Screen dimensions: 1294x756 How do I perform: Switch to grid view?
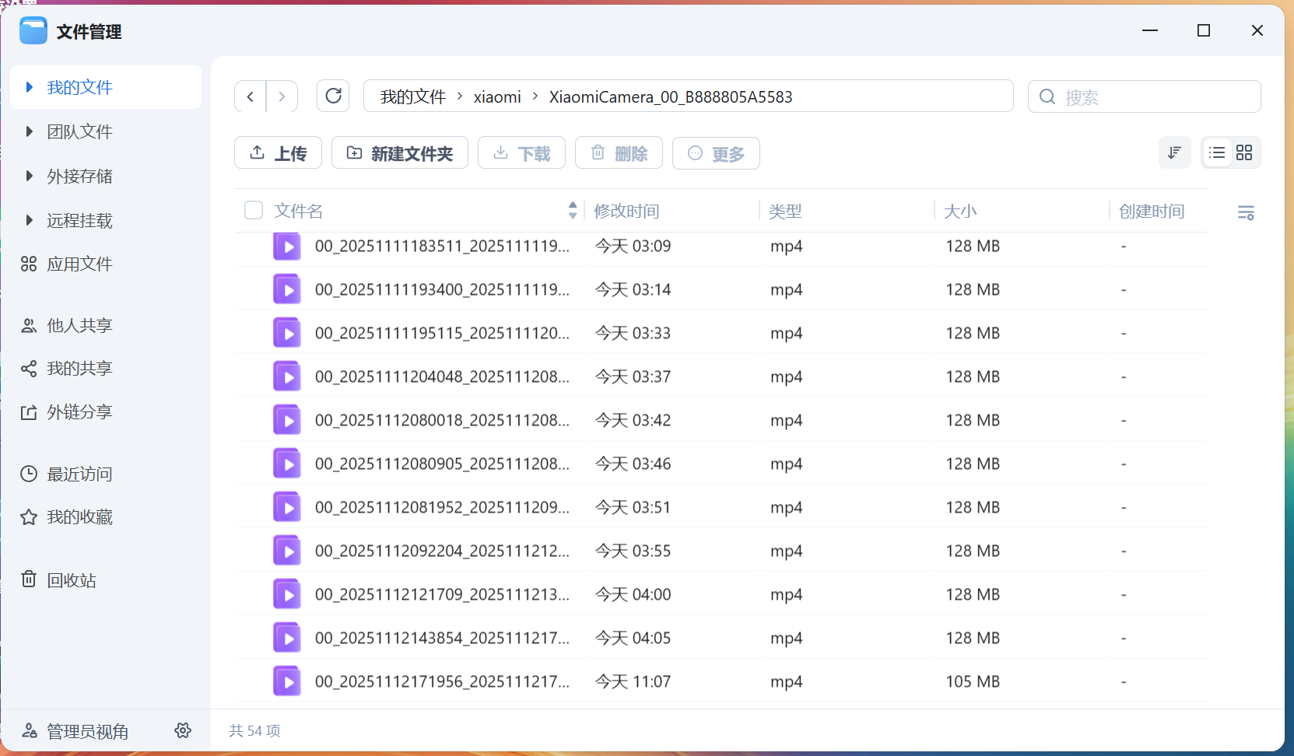pos(1244,152)
